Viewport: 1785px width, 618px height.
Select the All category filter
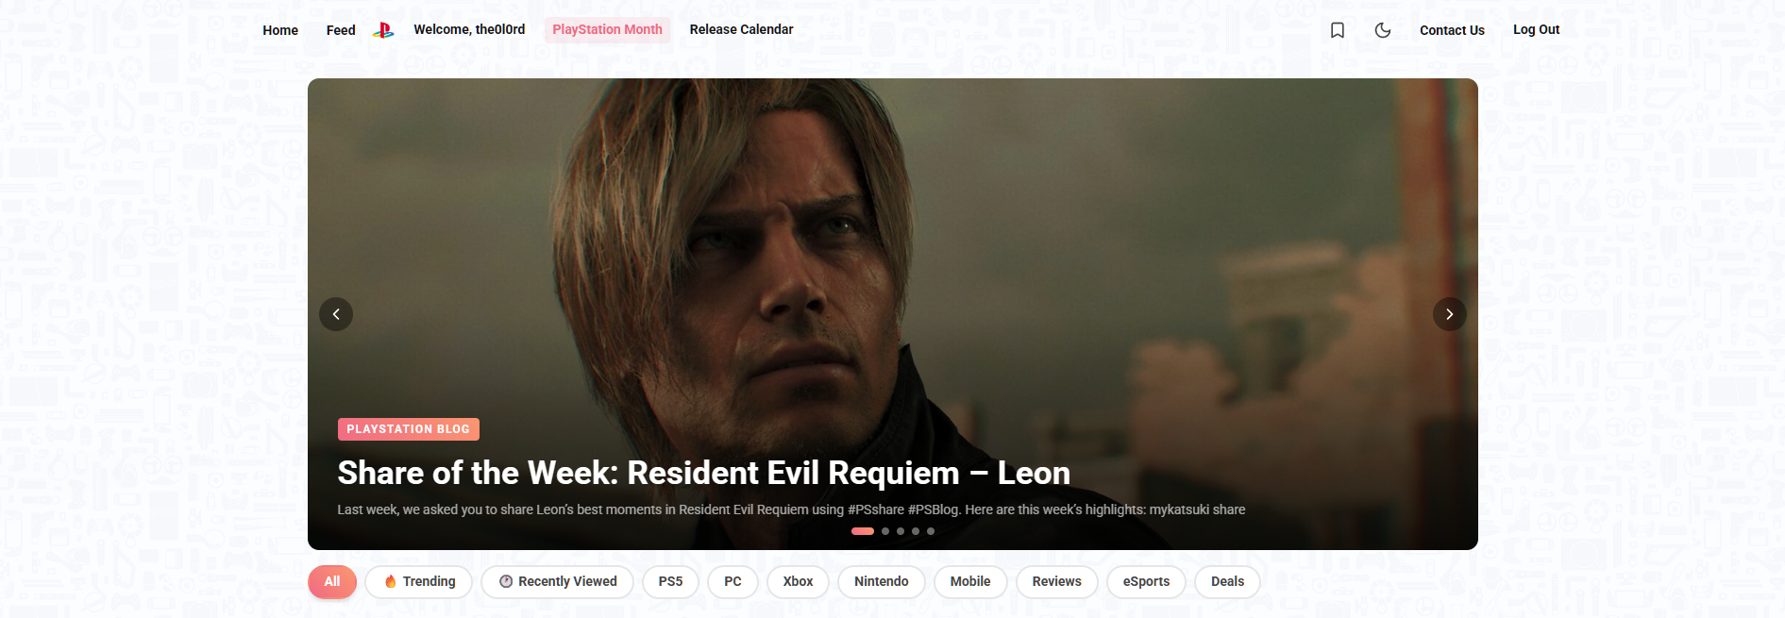coord(332,581)
